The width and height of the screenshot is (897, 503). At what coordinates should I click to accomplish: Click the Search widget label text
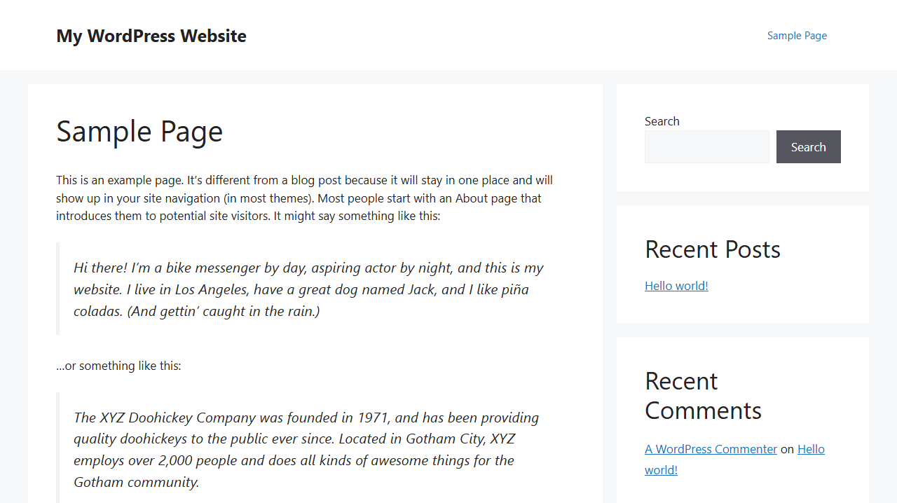pos(662,120)
